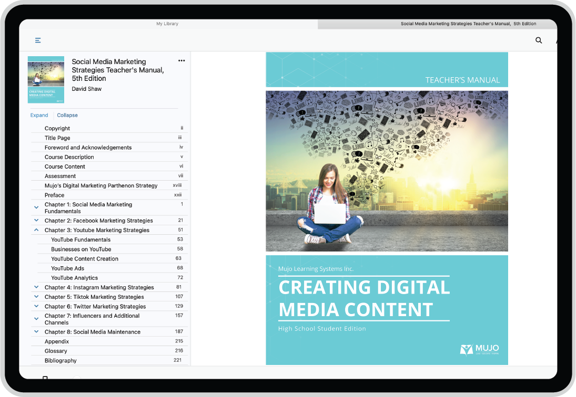Toggle the table of contents menu icon
The width and height of the screenshot is (576, 397).
click(x=38, y=40)
